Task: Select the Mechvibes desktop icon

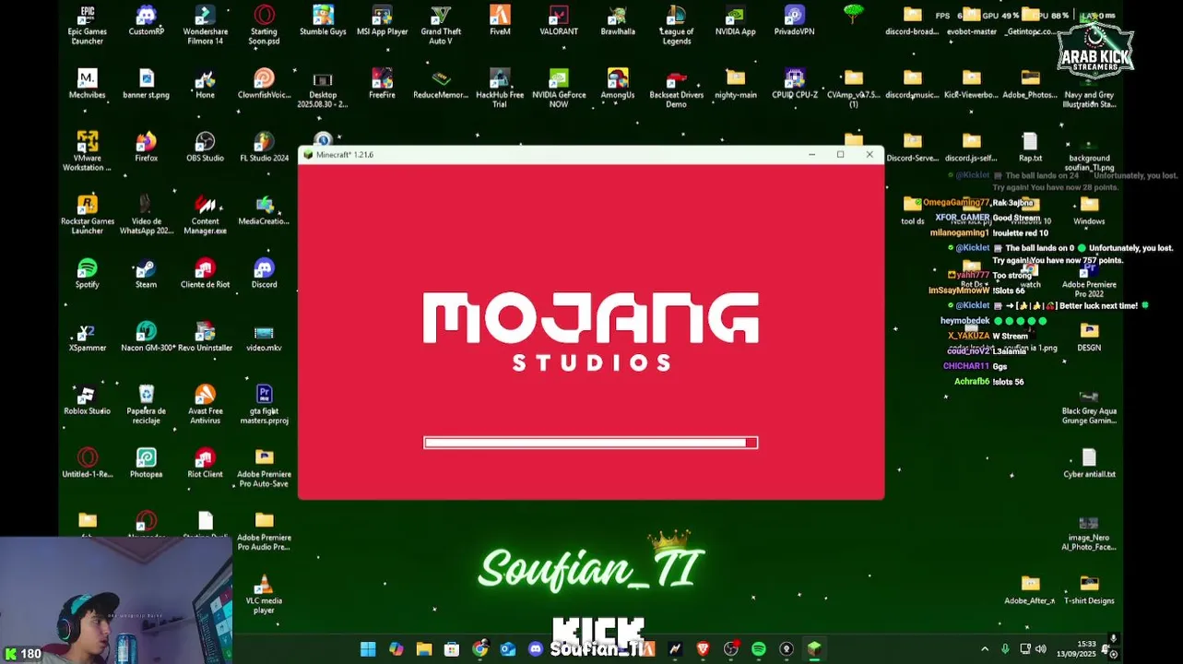Action: [x=88, y=85]
